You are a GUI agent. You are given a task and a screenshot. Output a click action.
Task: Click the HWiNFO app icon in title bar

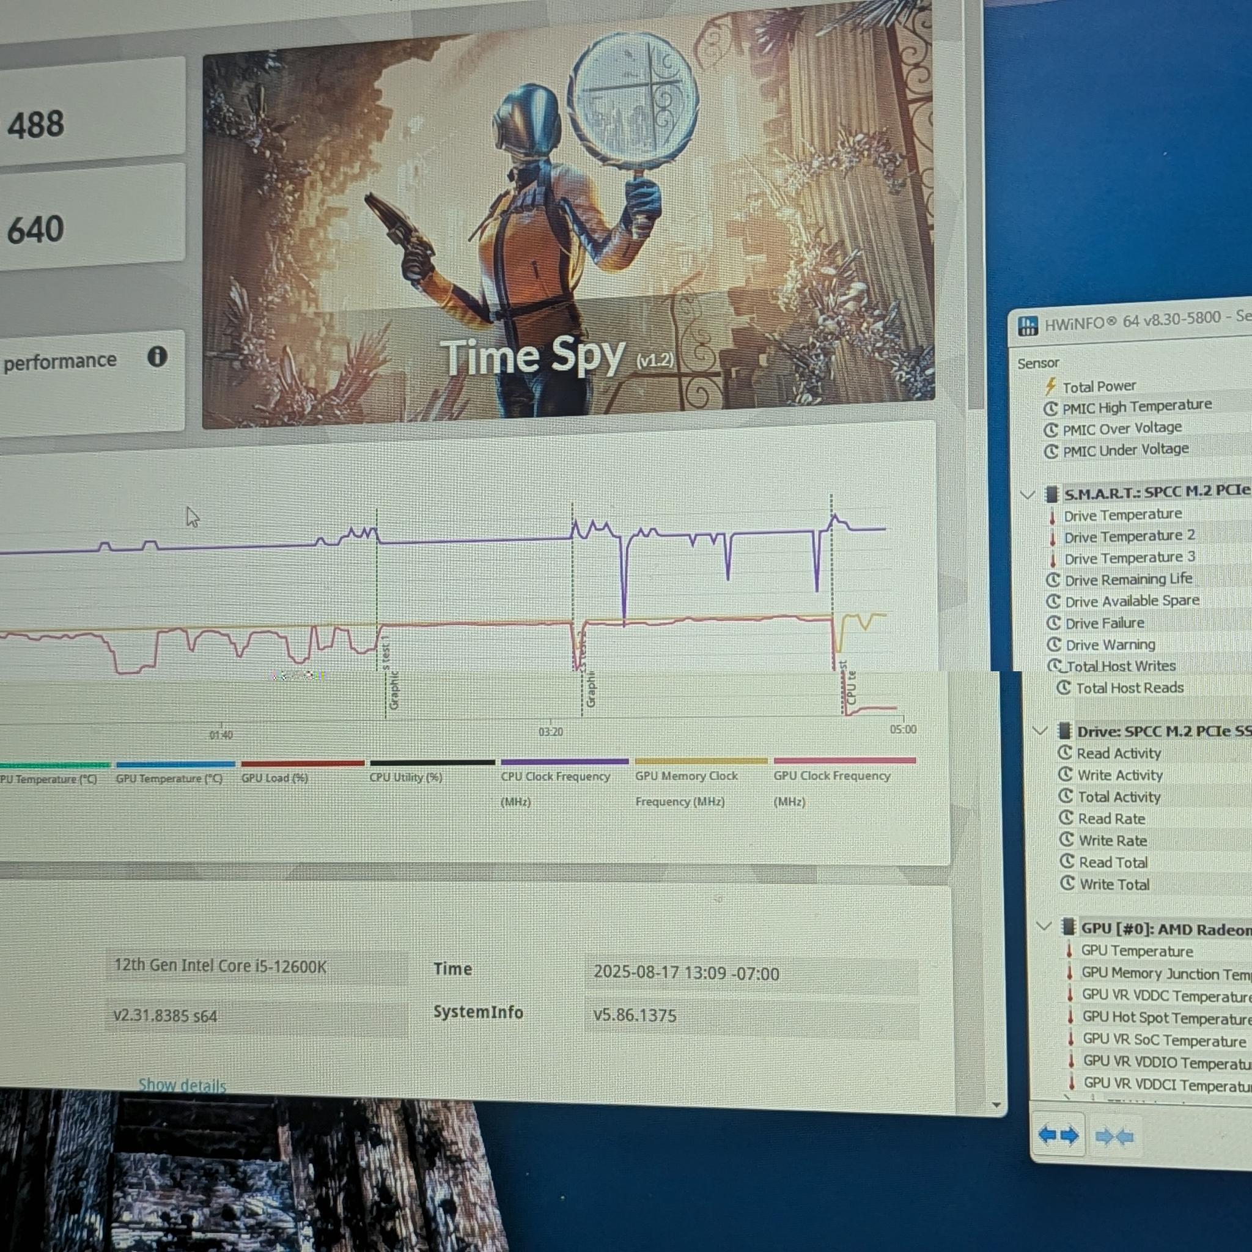coord(1028,325)
